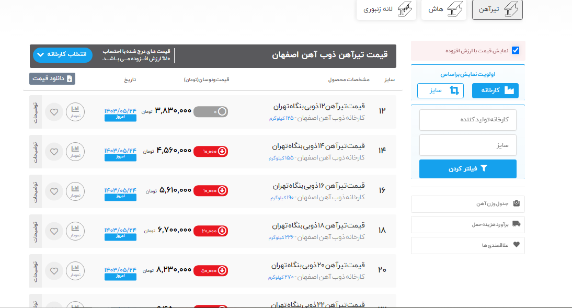Favorite the size 18 beam row
This screenshot has width=572, height=308.
pos(54,231)
